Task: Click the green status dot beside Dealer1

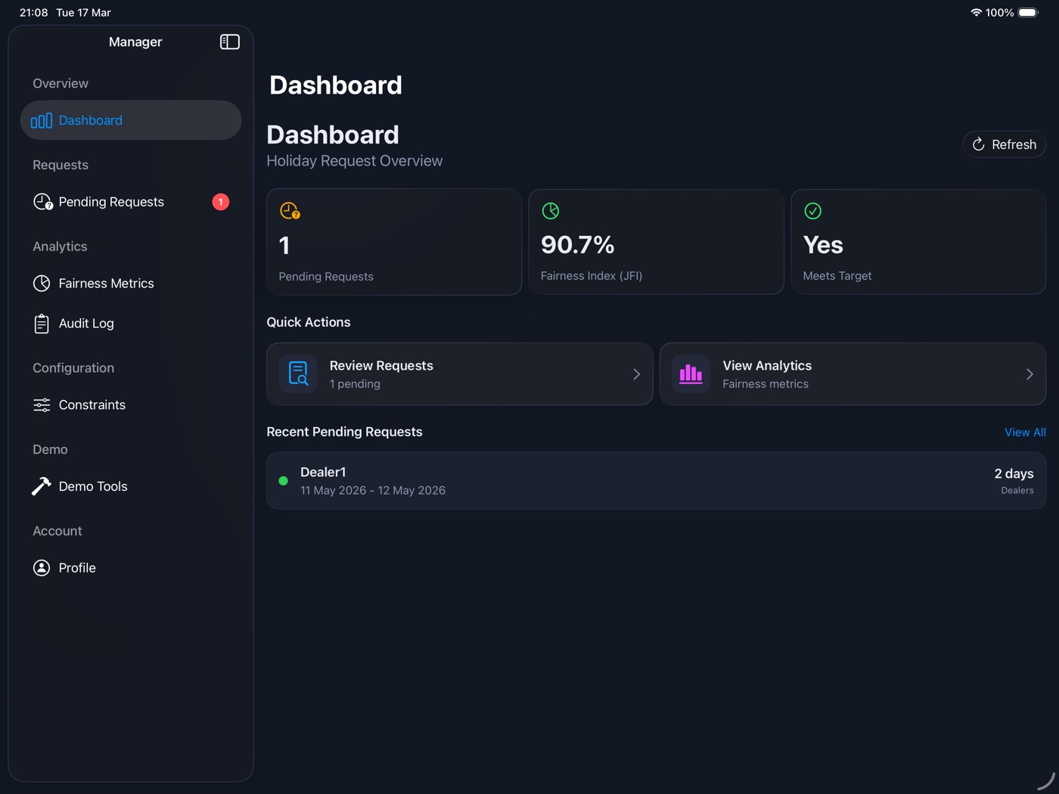Action: click(x=284, y=481)
